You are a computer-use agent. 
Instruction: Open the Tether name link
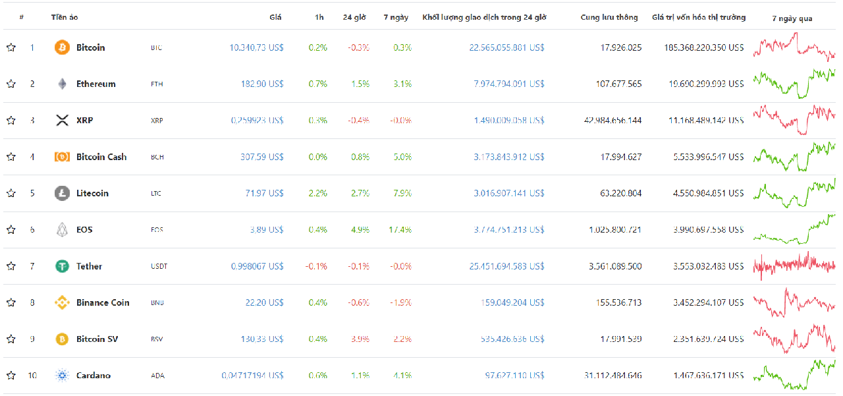click(89, 266)
